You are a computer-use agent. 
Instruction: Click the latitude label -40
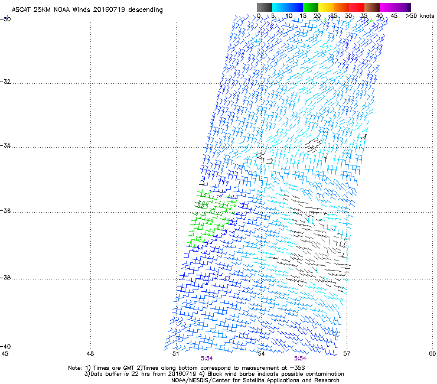(5, 346)
